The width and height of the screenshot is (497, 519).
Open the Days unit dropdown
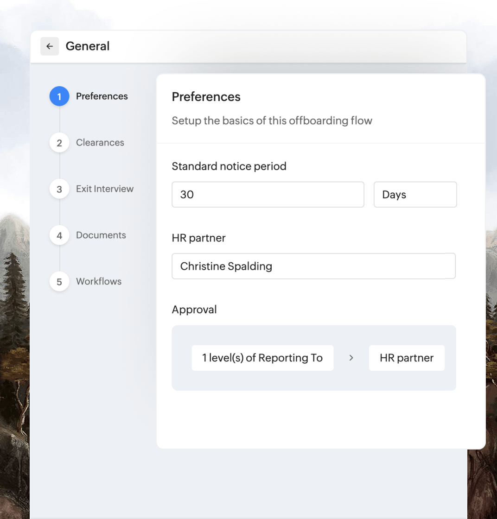pyautogui.click(x=415, y=194)
